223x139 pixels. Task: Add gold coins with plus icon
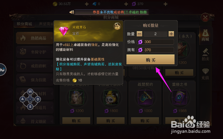click(87, 4)
